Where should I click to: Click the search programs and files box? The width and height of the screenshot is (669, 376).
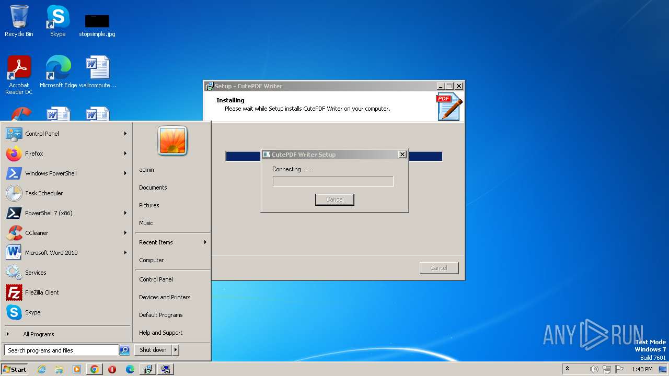[x=61, y=350]
